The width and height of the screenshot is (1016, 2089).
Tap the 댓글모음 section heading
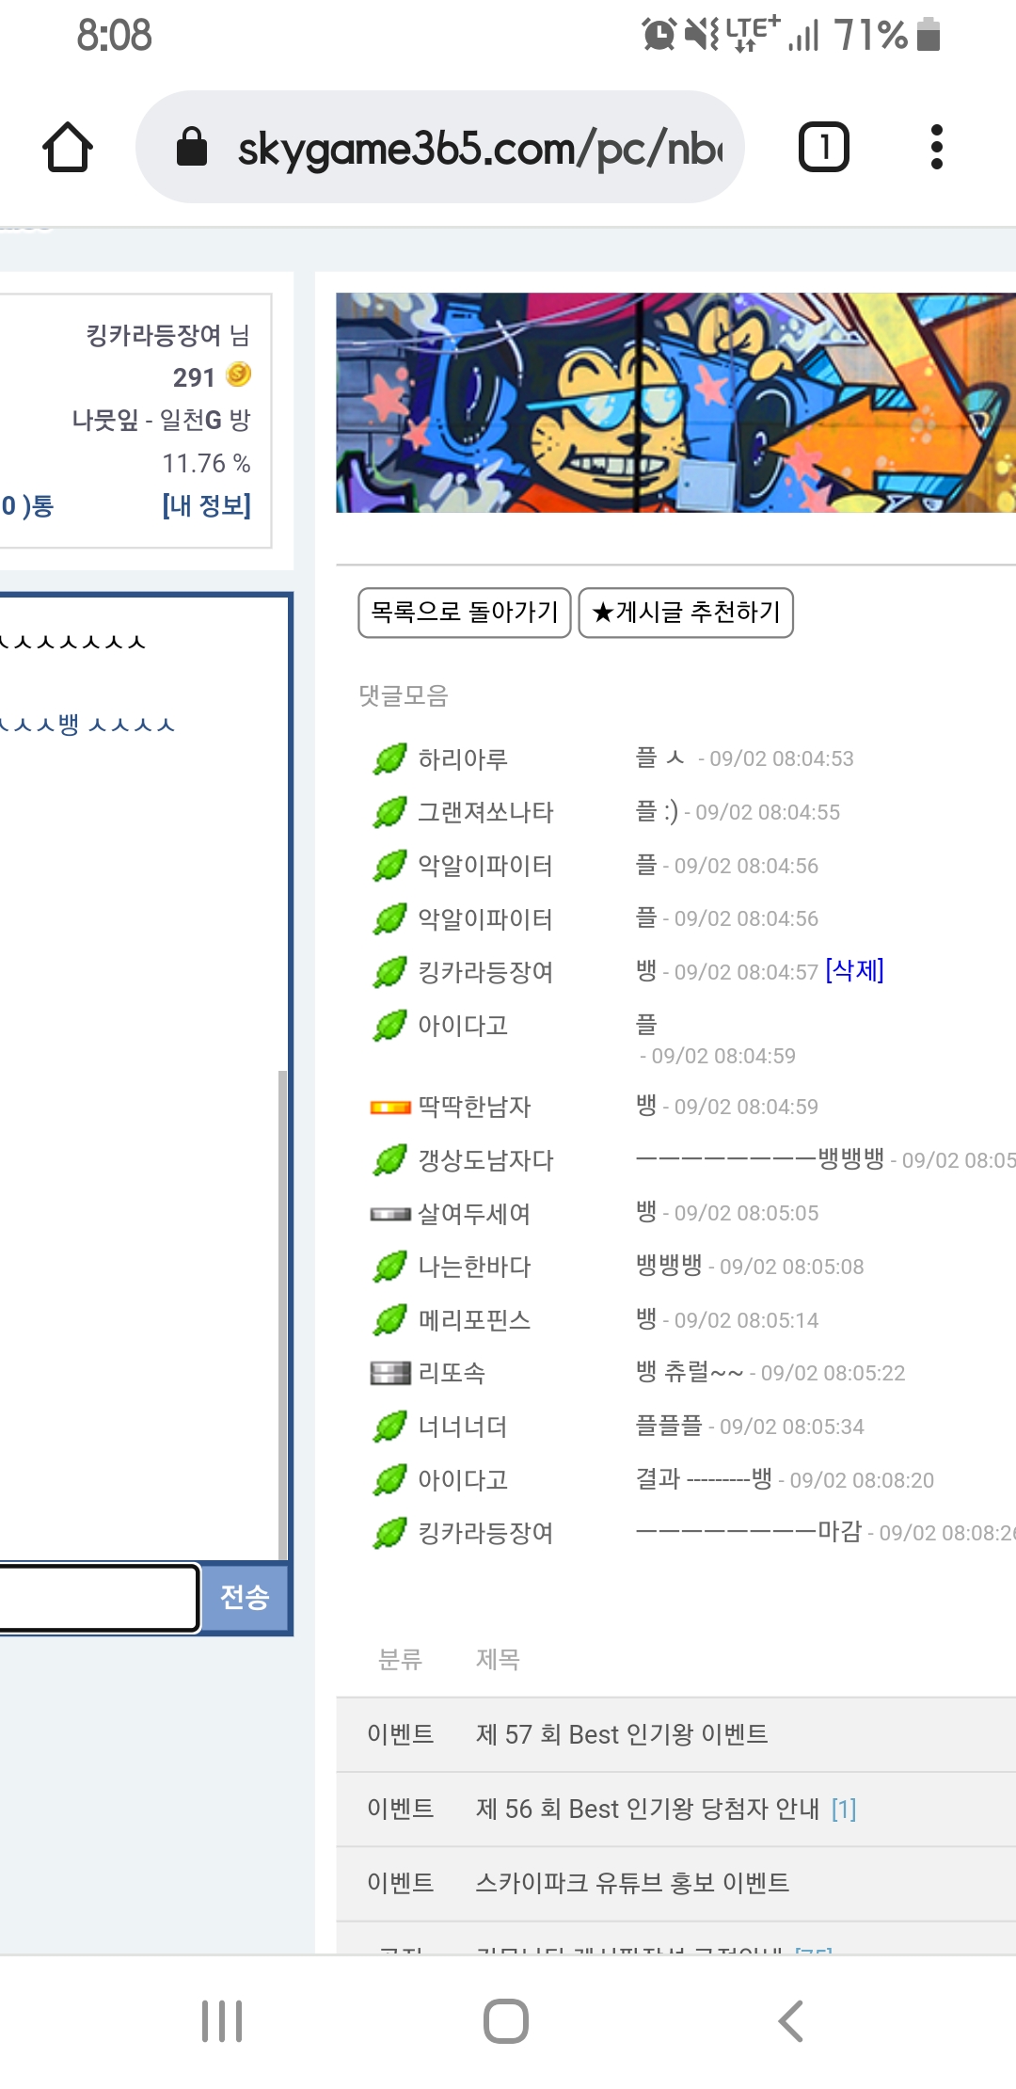click(x=404, y=695)
